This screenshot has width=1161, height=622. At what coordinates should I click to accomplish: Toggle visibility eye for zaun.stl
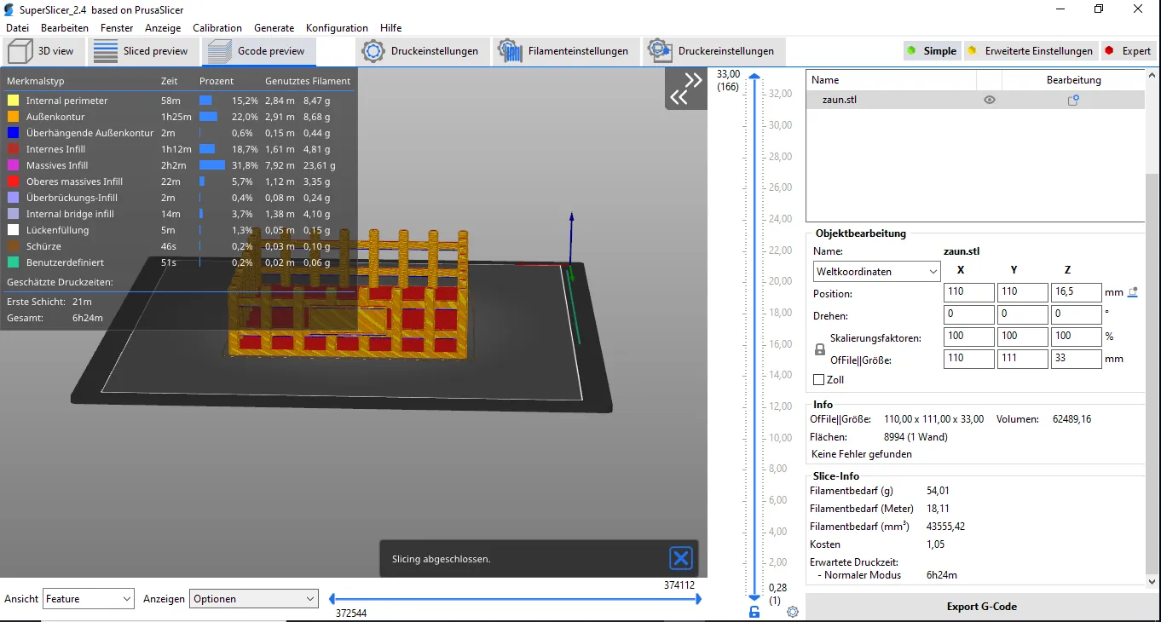pos(989,100)
